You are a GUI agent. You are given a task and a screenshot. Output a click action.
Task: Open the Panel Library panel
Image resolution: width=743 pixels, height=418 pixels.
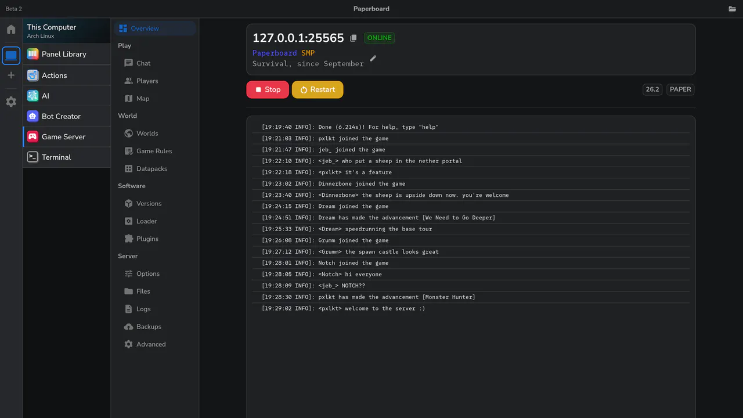click(x=67, y=54)
